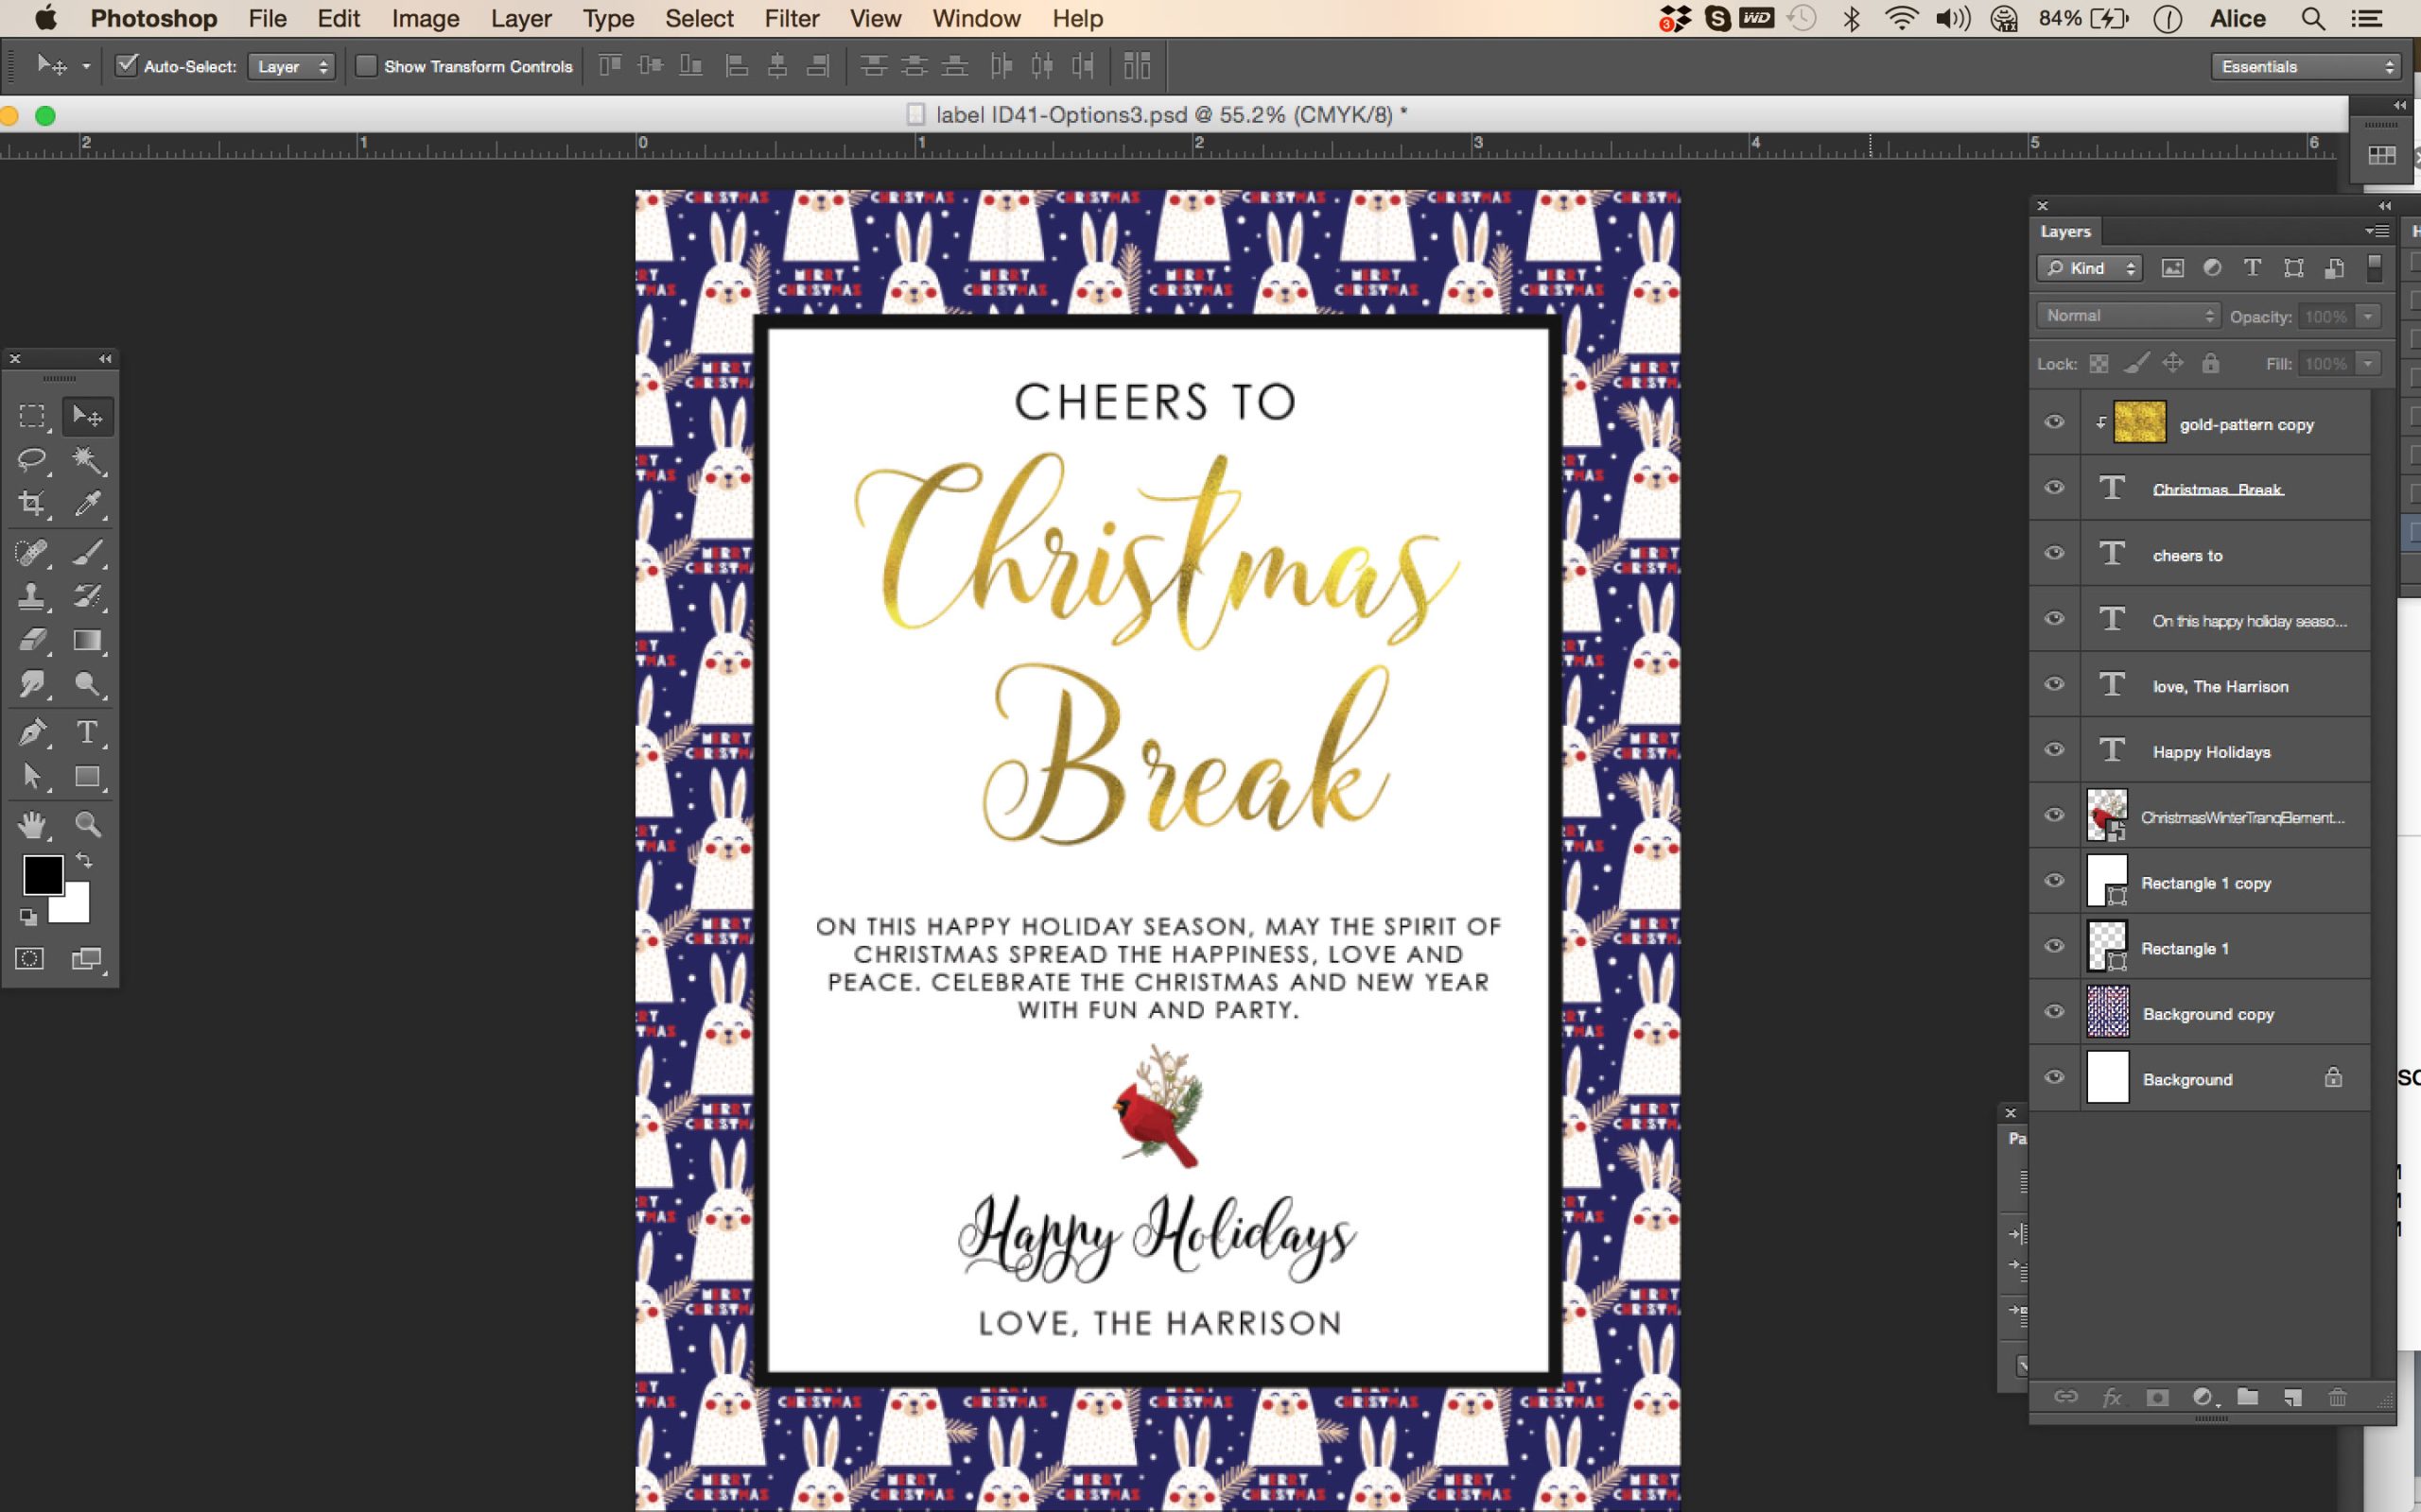The image size is (2421, 1512).
Task: Open the Kind layer filter dropdown
Action: pyautogui.click(x=2089, y=268)
